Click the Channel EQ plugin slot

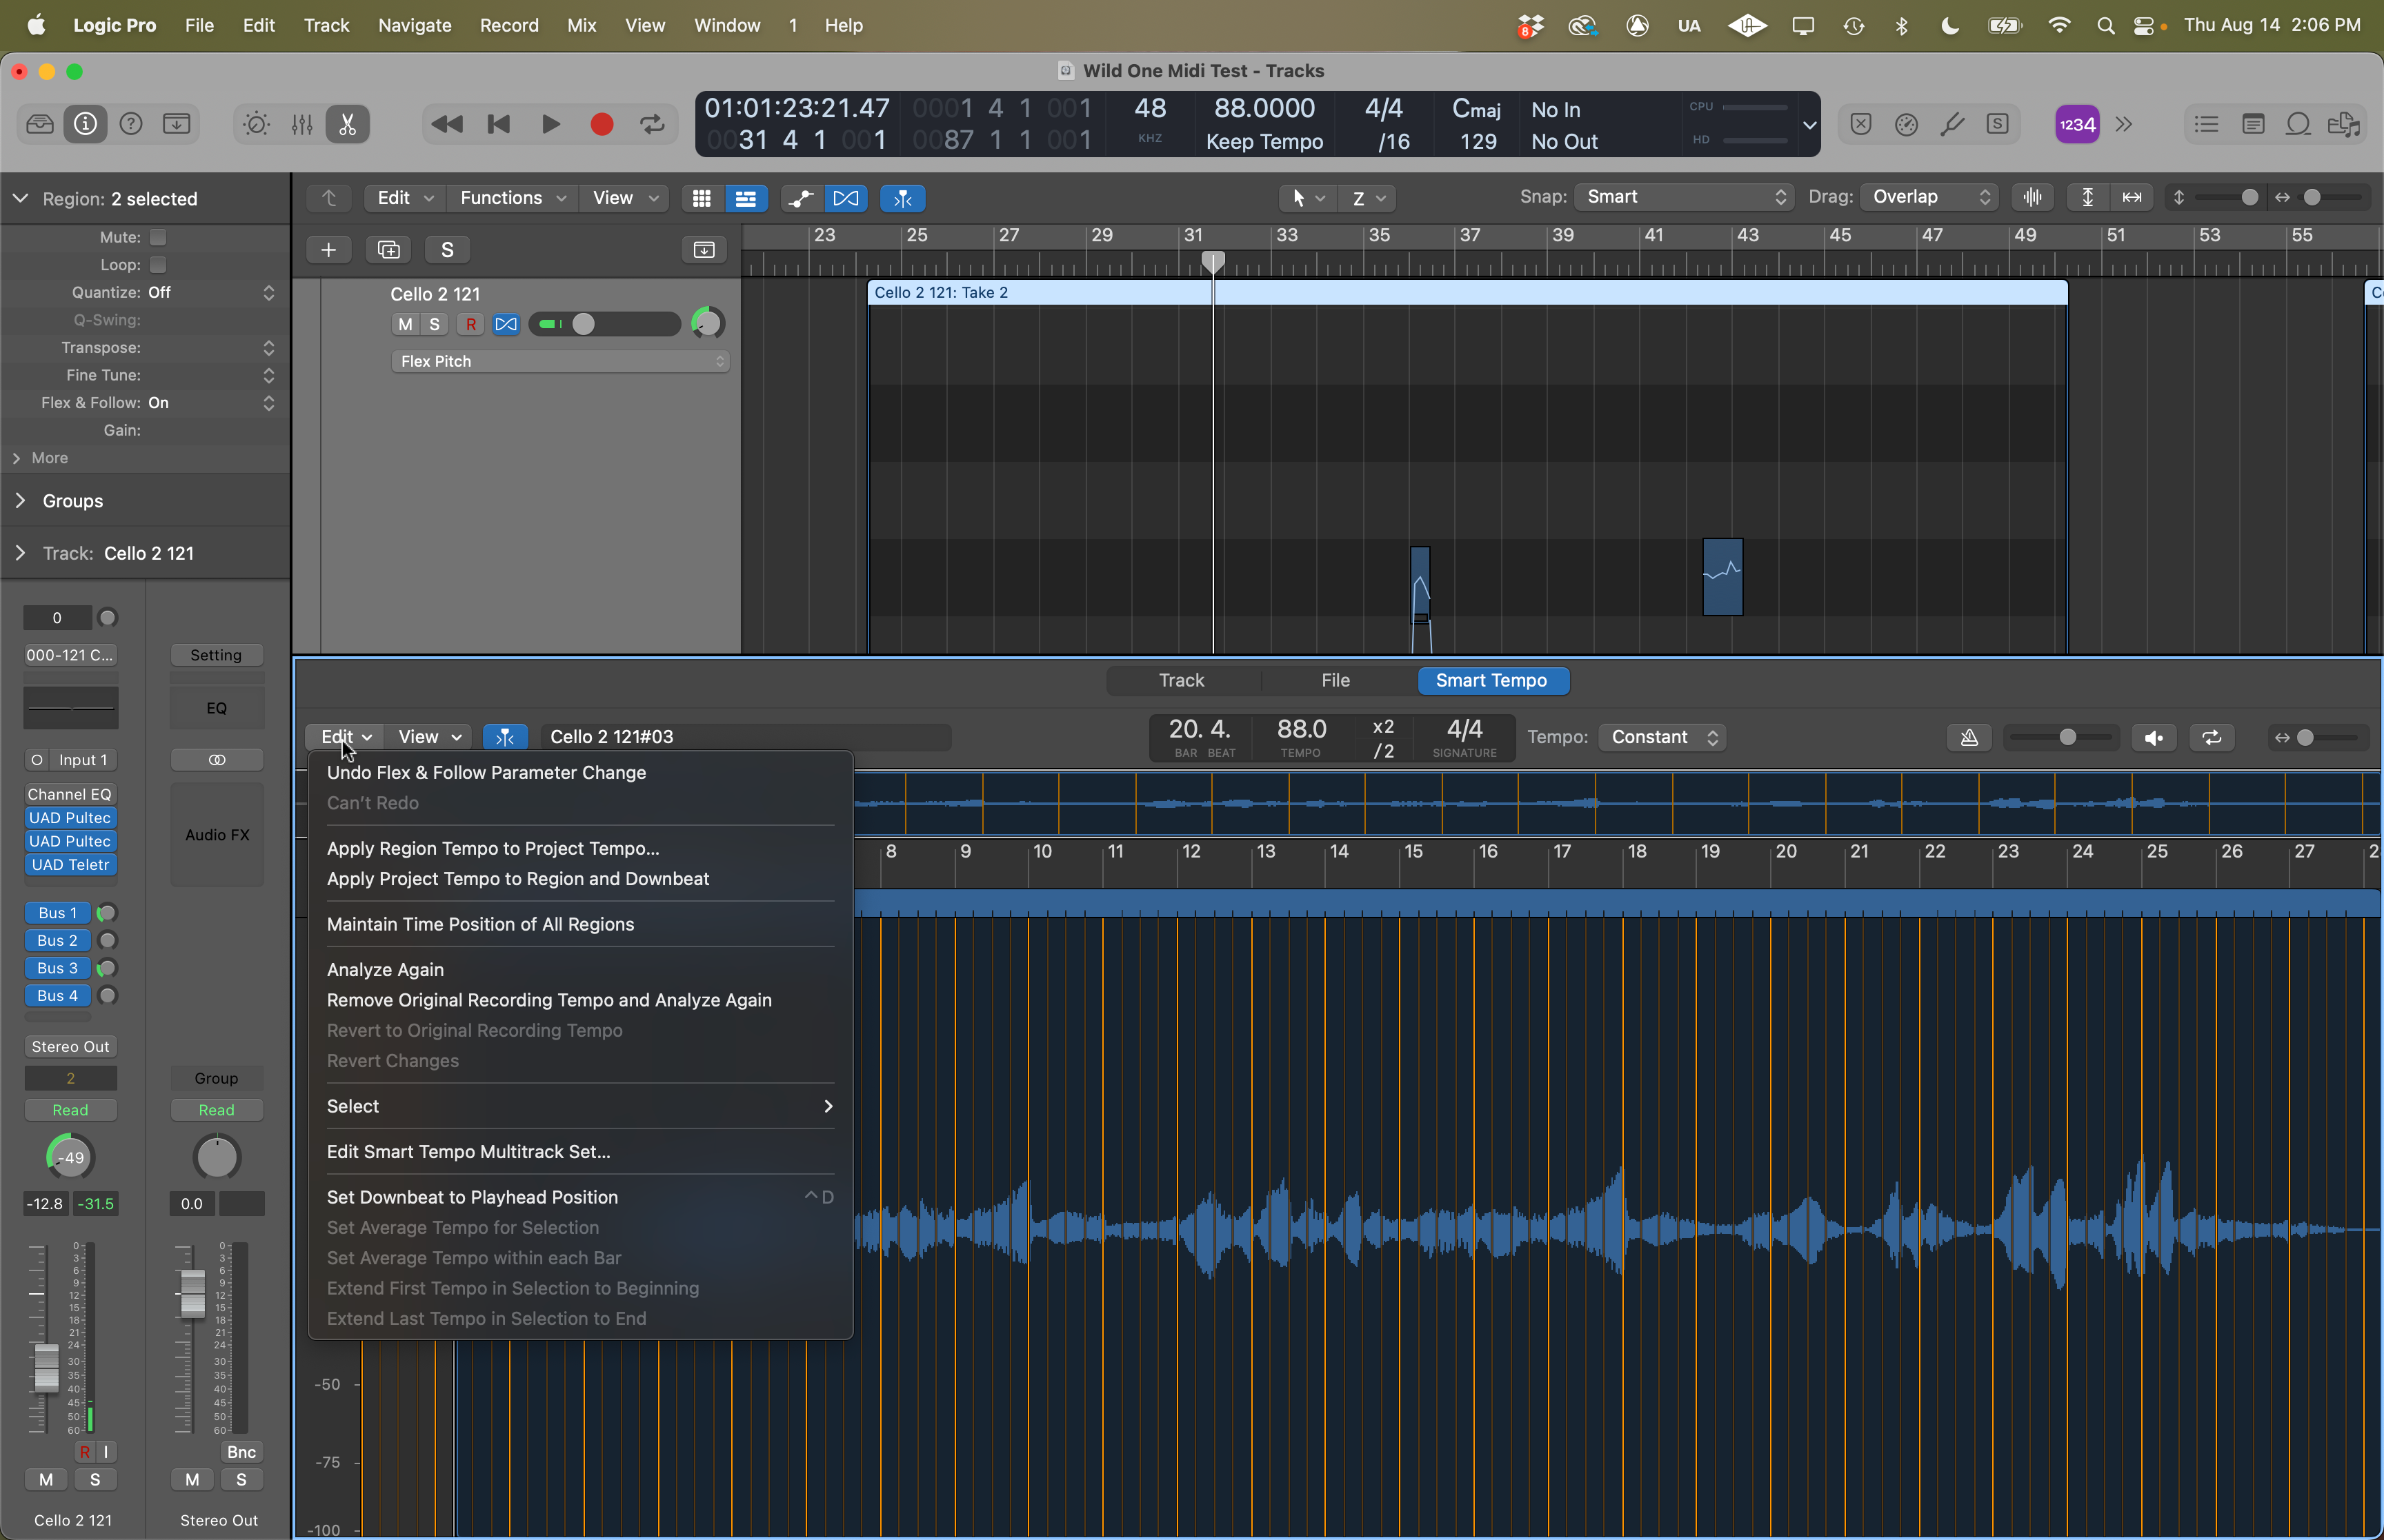click(x=70, y=794)
